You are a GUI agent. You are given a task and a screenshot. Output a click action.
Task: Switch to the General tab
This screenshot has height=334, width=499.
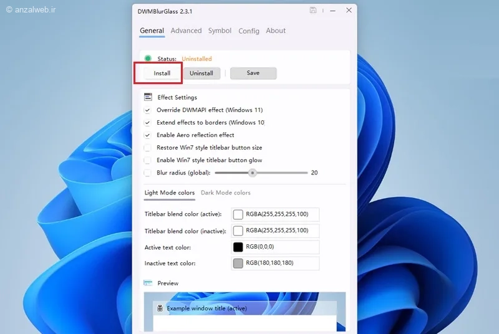[152, 31]
